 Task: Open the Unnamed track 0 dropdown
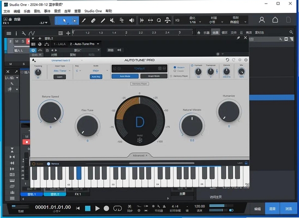pos(67,60)
